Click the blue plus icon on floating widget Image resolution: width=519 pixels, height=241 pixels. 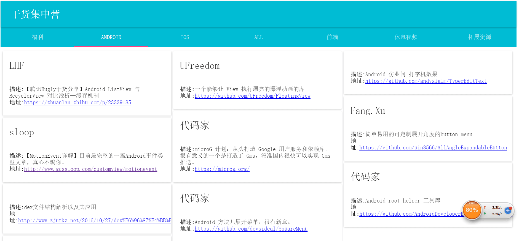[508, 211]
